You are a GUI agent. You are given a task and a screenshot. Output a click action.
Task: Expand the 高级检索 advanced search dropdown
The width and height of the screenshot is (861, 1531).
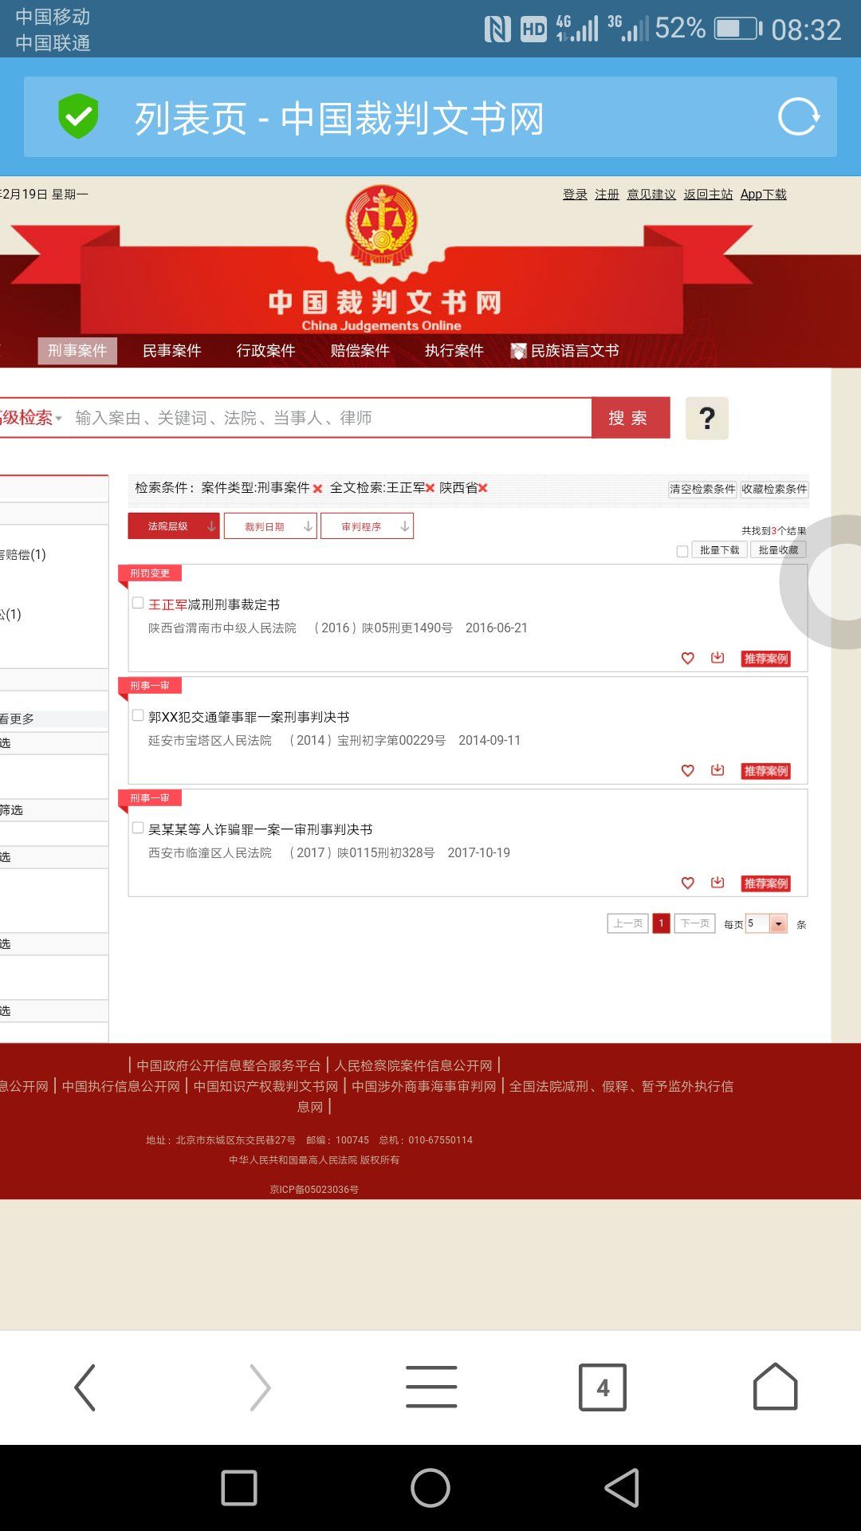coord(30,418)
